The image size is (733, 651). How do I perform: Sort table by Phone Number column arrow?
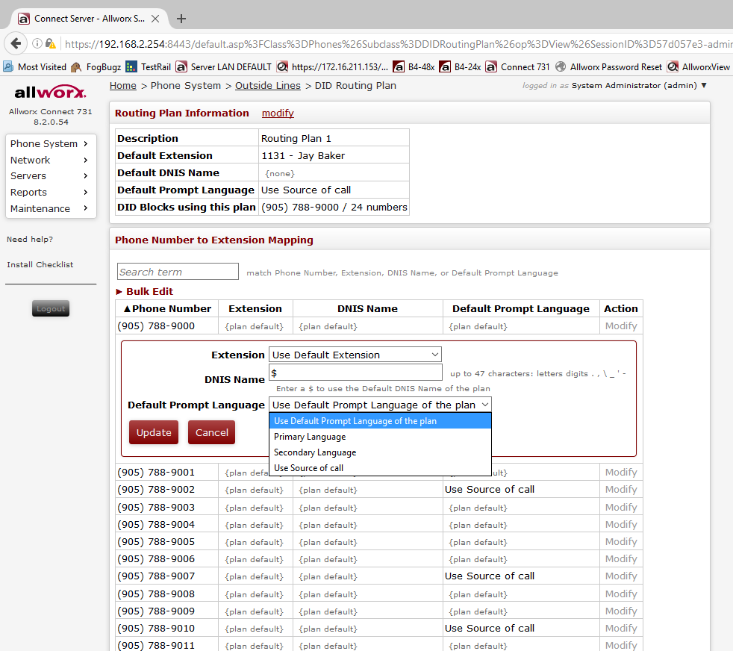[127, 308]
